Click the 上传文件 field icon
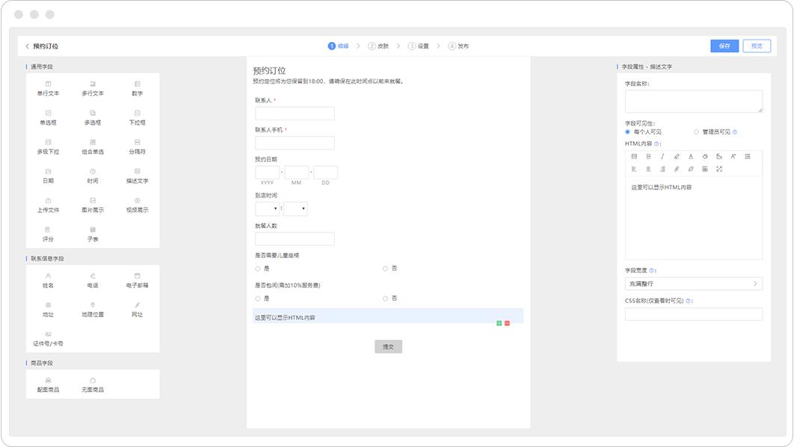Screen dimensions: 794x447 48,205
